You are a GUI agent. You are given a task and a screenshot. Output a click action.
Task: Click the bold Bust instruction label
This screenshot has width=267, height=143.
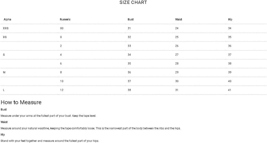click(4, 110)
